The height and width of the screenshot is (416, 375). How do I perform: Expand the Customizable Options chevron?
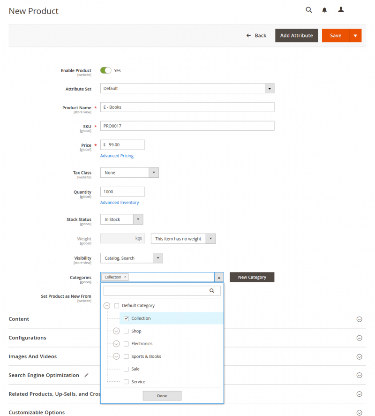tap(360, 413)
